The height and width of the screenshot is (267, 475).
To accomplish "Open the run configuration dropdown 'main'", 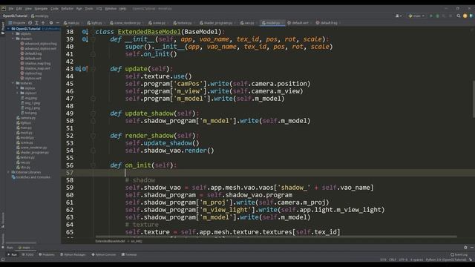I will click(416, 16).
